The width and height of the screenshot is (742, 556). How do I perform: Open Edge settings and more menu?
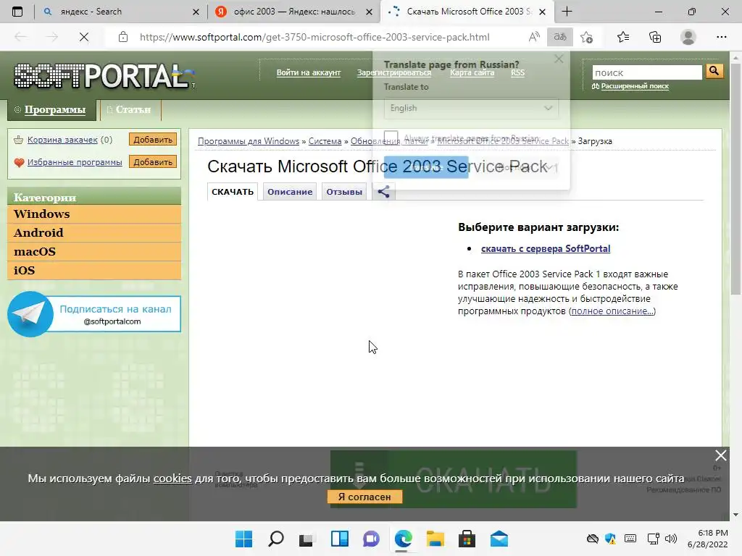[x=721, y=37]
